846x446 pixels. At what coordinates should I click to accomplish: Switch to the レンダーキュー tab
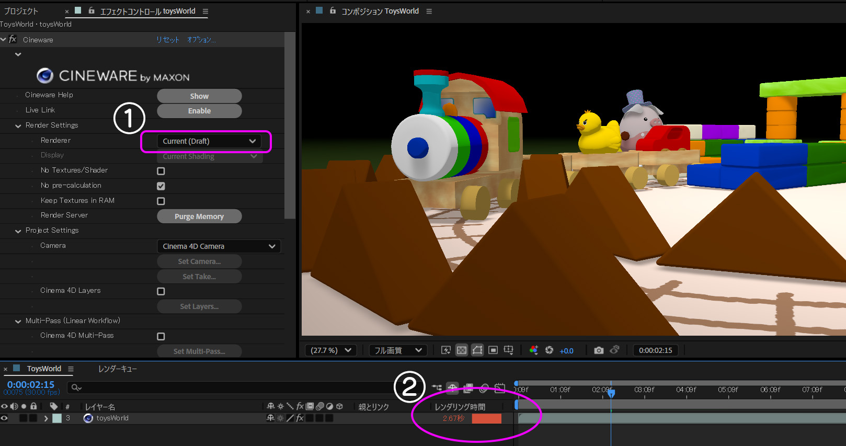[118, 369]
